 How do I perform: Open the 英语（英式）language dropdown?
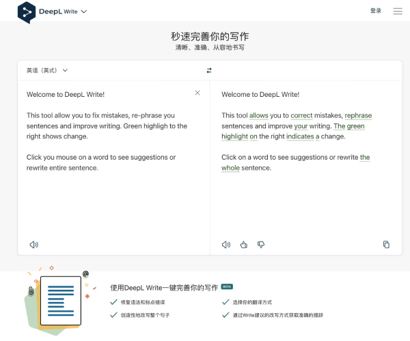click(47, 70)
